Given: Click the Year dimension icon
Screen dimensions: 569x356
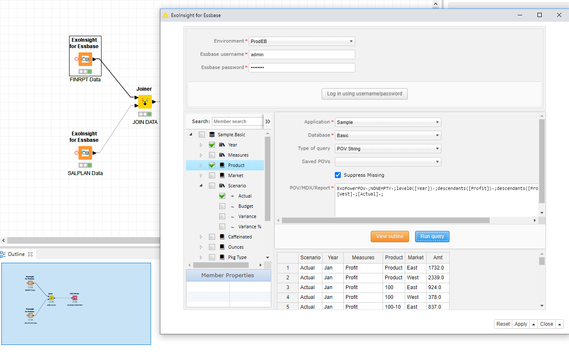Looking at the screenshot, I should coord(222,145).
